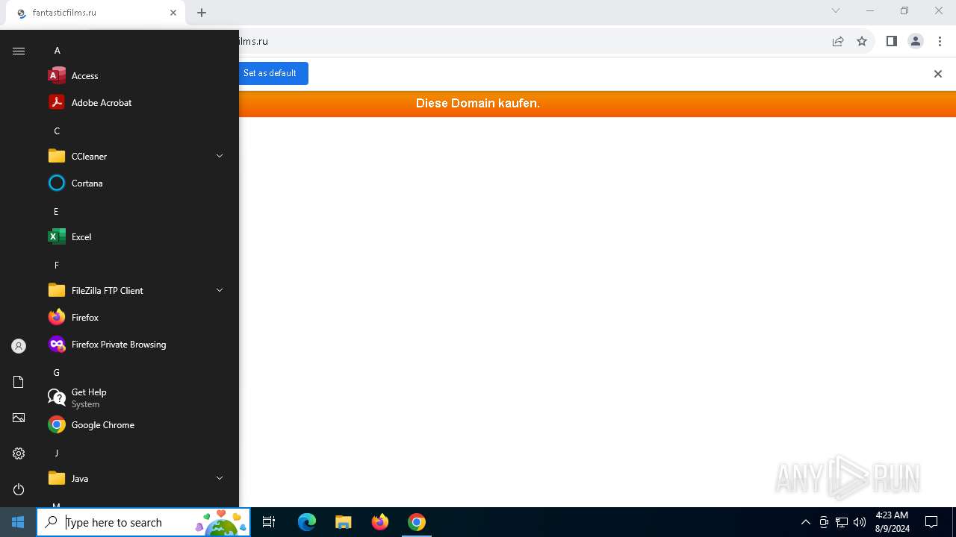The width and height of the screenshot is (956, 537).
Task: Open a new Chrome tab
Action: (202, 13)
